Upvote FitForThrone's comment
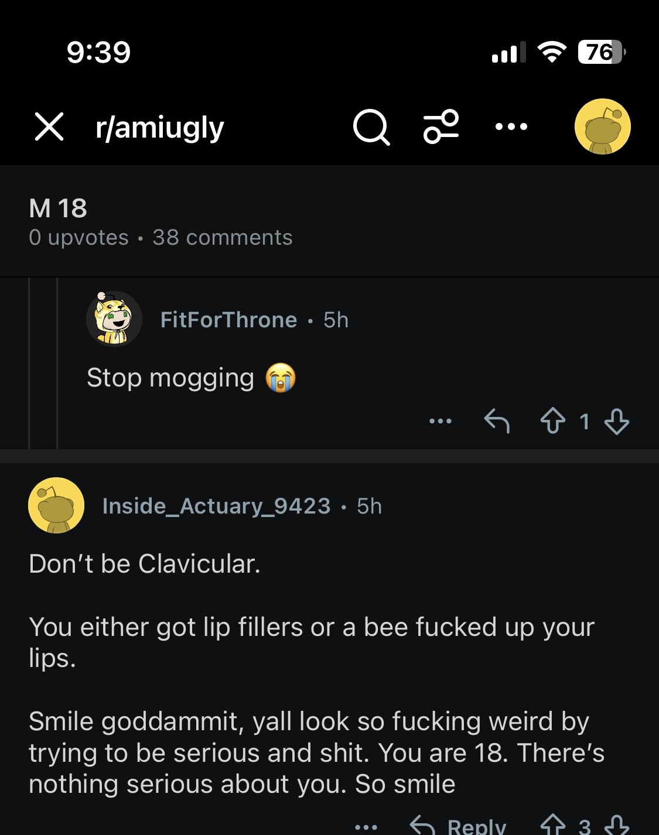This screenshot has width=659, height=835. tap(552, 421)
